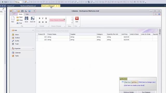
Task: Toggle Underline formatting in Format group
Action: pos(46,18)
